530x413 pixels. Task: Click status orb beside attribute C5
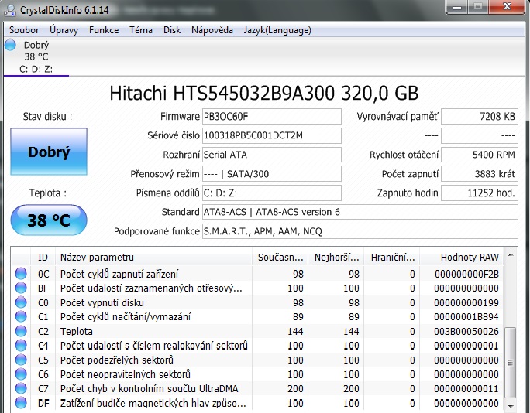[x=21, y=360]
